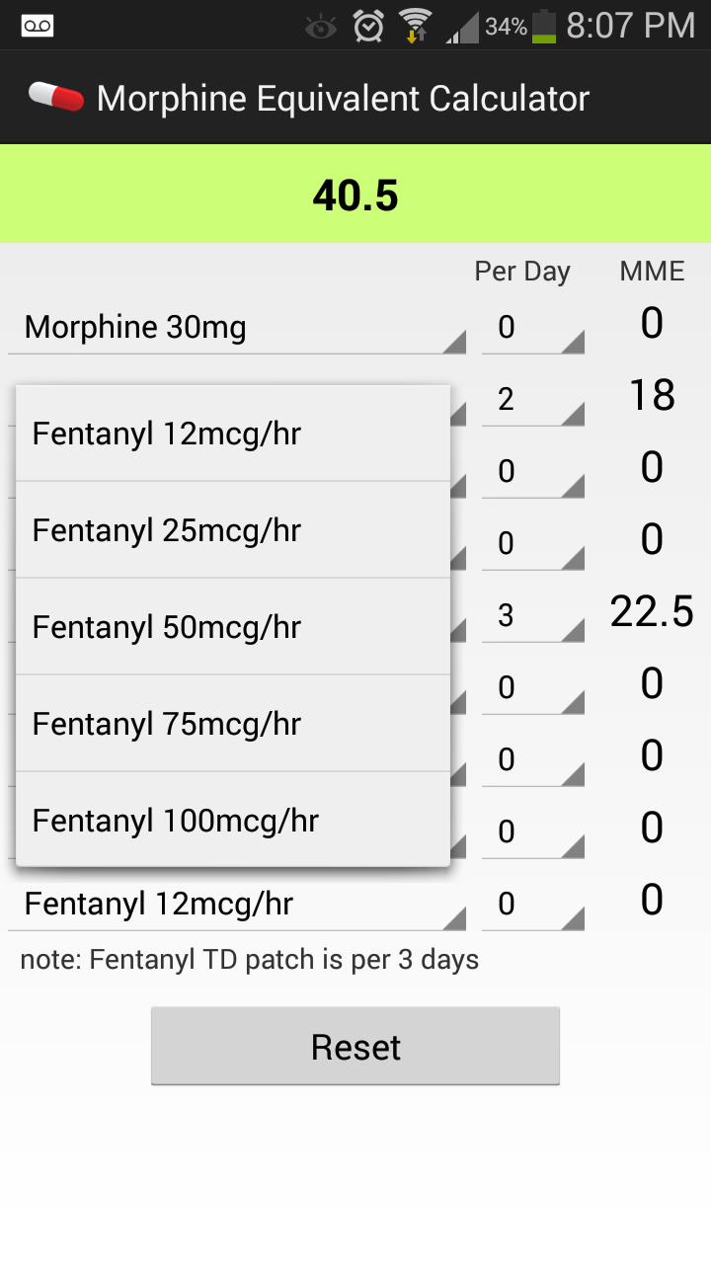Open Per Day dropdown for Morphine 30mg
This screenshot has width=711, height=1264.
click(x=532, y=328)
